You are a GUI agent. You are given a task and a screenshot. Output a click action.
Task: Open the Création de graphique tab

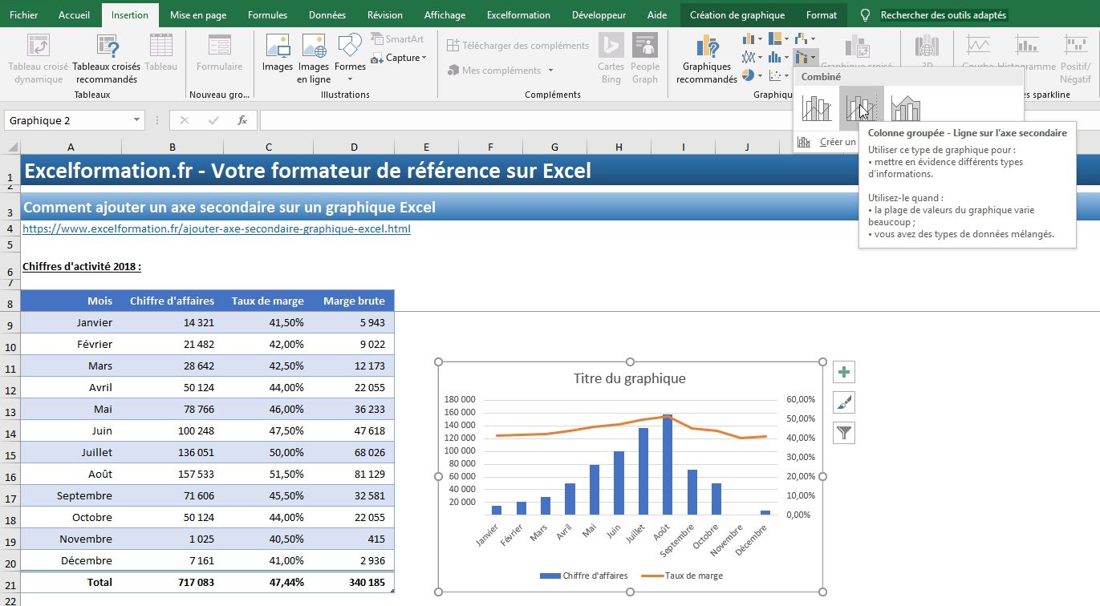[737, 14]
